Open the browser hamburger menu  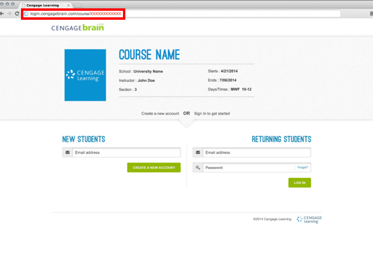[x=371, y=14]
